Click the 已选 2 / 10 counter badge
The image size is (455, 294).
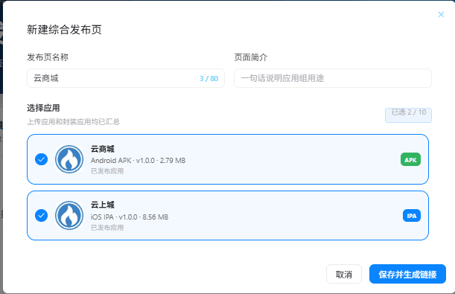pos(408,115)
